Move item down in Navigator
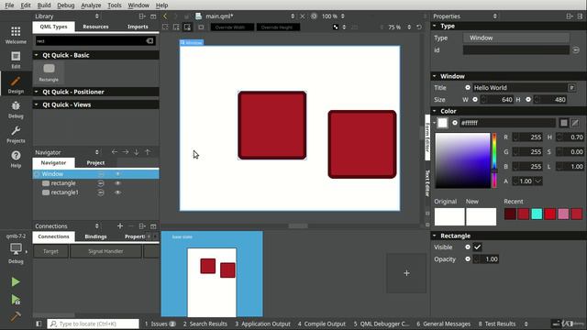Screen dimensions: 587x330 click(137, 152)
